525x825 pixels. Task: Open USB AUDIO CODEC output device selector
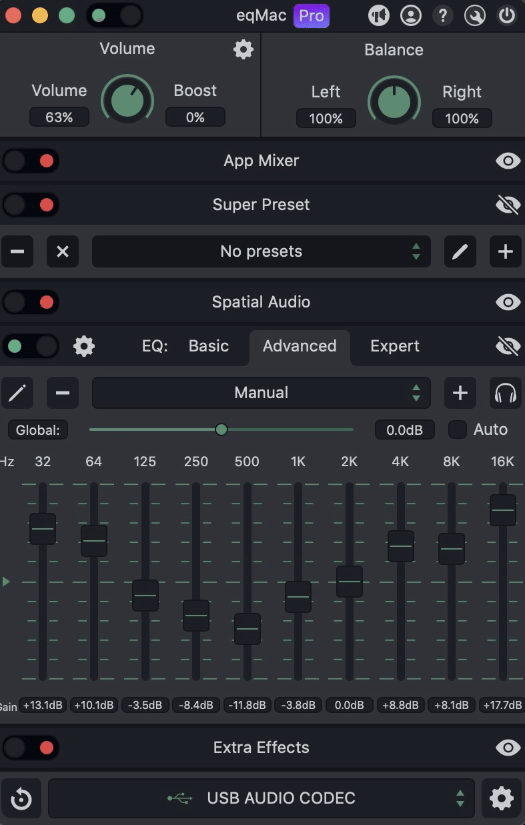click(x=261, y=798)
